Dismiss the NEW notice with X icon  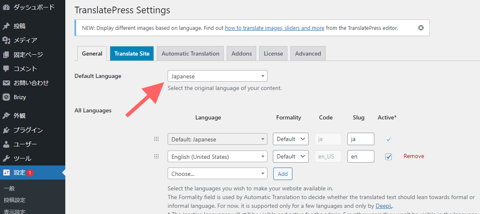tap(421, 28)
